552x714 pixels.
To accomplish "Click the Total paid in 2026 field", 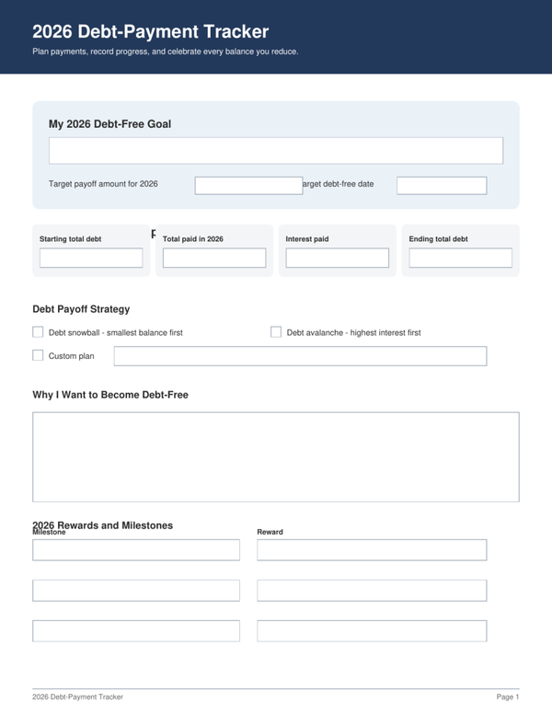I will (214, 258).
